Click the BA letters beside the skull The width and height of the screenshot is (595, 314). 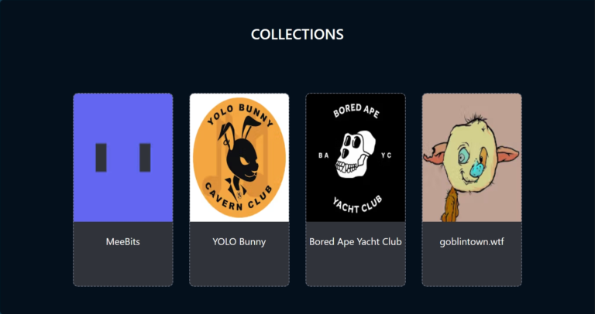[x=323, y=155]
